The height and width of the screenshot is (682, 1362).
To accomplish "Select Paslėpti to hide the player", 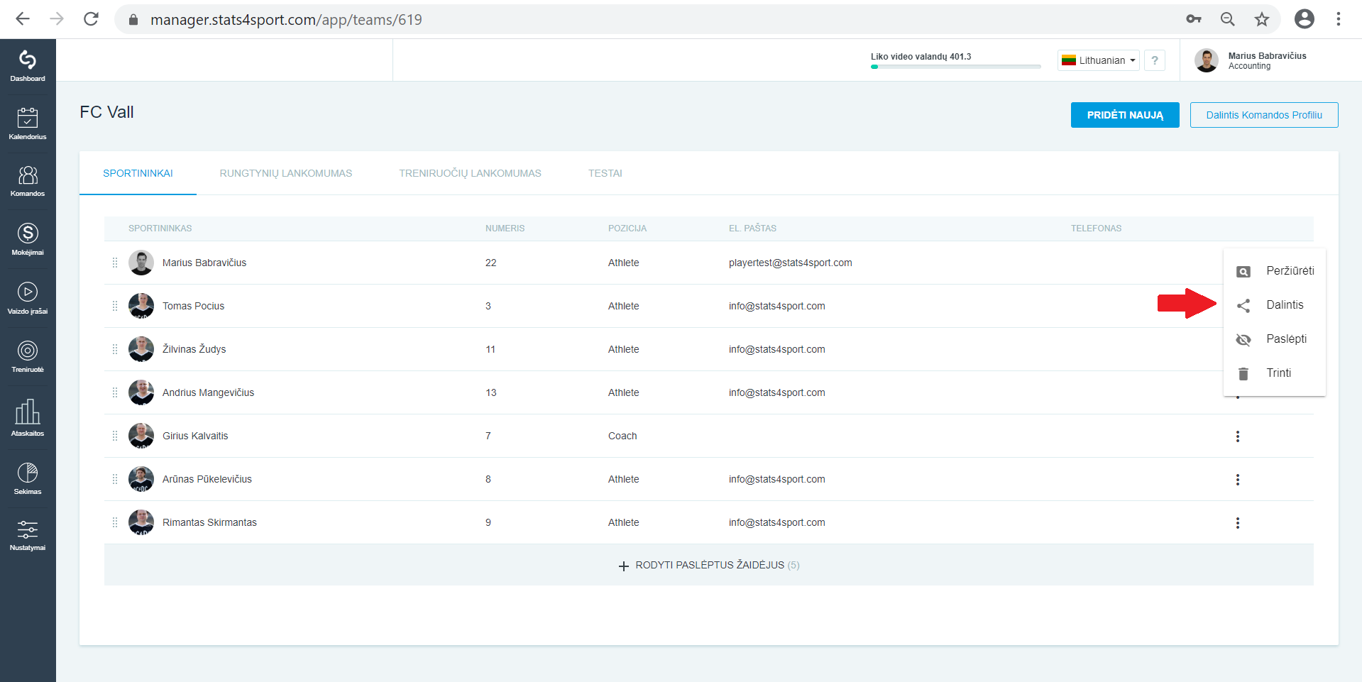I will [1275, 339].
